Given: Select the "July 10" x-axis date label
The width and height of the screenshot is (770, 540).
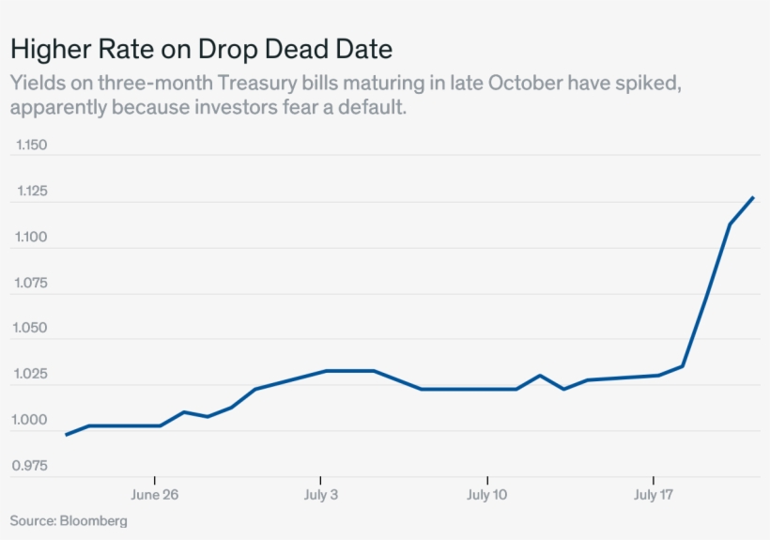Looking at the screenshot, I should coord(487,495).
